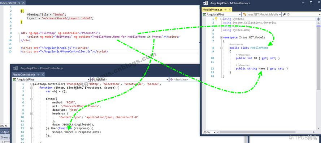Viewport: 321px width, 143px height.
Task: Click 'MobilePhone' class name in MobilePhone.cs
Action: click(259, 48)
